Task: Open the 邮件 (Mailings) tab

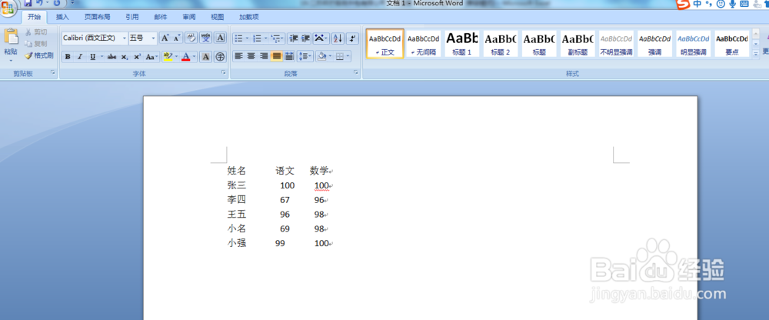Action: pos(161,17)
